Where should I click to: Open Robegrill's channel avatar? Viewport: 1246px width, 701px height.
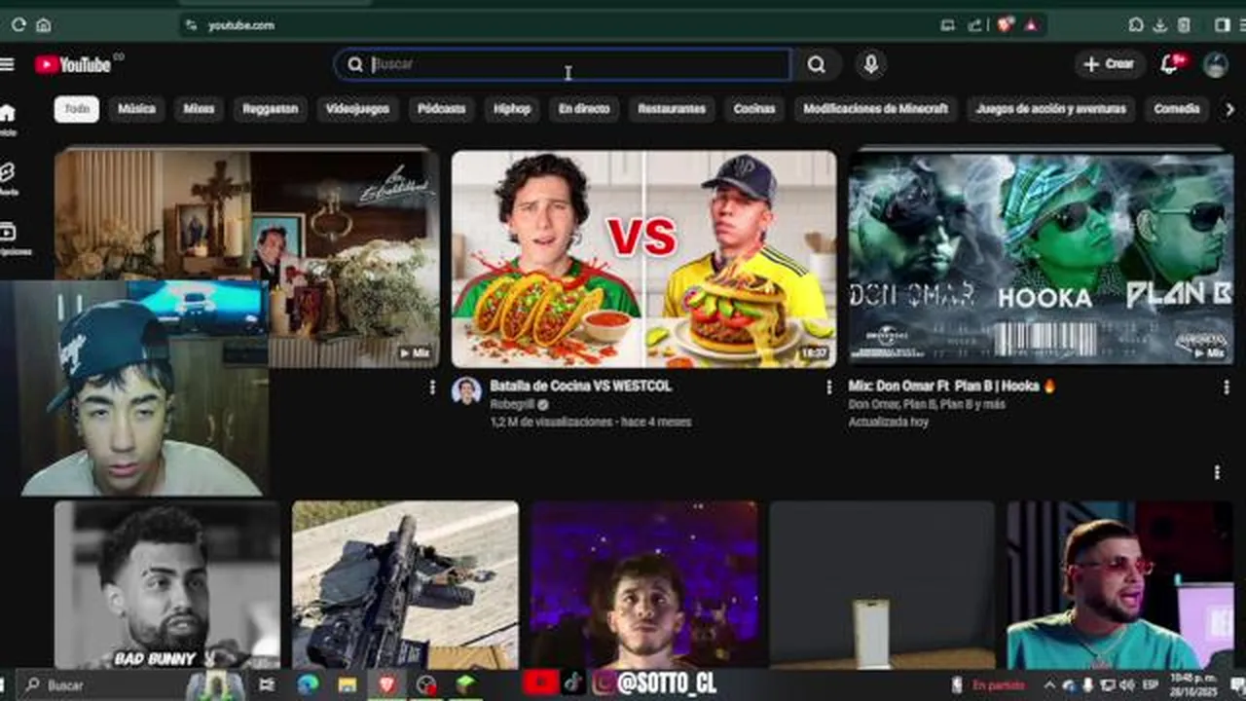pos(466,391)
